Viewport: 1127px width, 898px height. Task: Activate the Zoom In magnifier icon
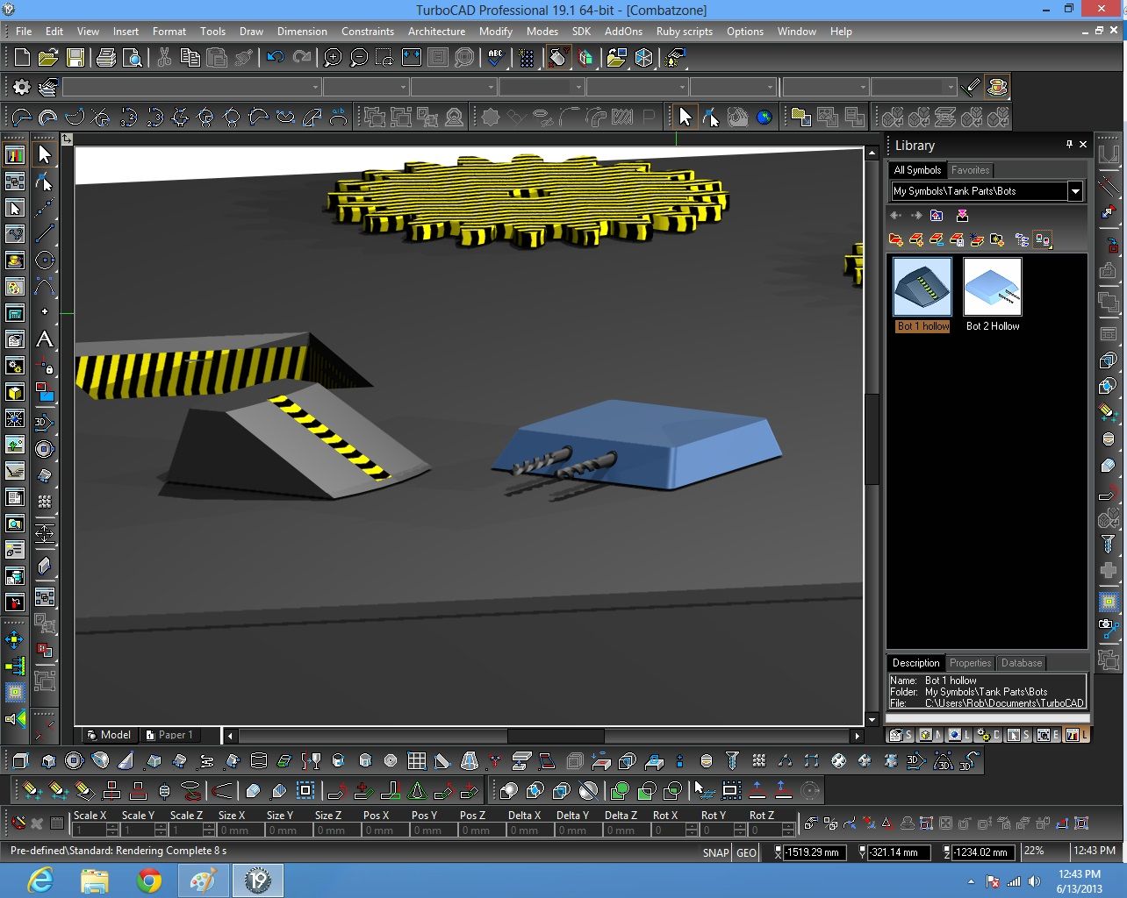pos(332,58)
